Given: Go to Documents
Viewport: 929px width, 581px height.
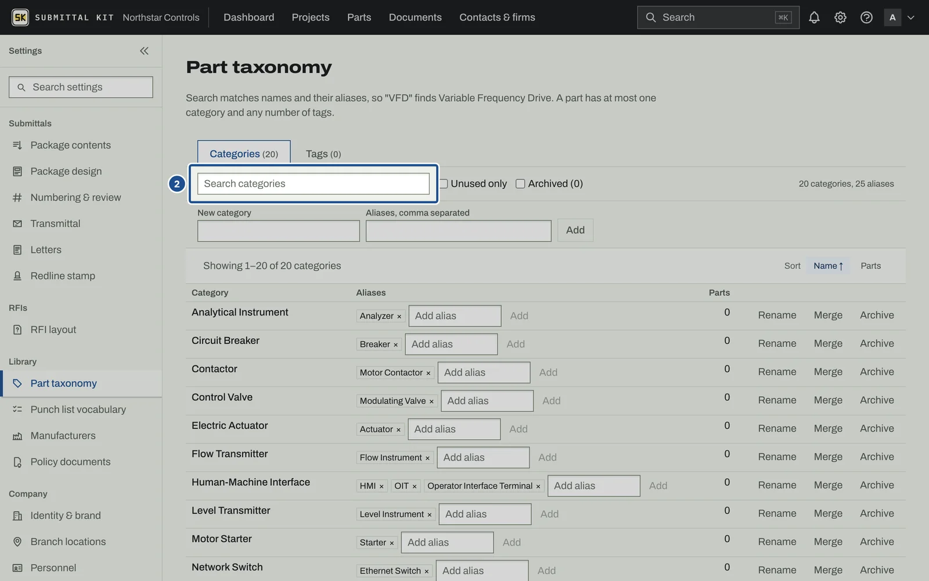Looking at the screenshot, I should (415, 17).
